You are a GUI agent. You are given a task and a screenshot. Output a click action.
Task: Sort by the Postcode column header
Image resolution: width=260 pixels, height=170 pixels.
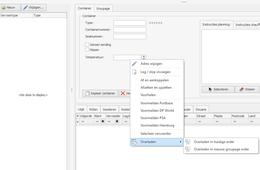pyautogui.click(x=239, y=116)
